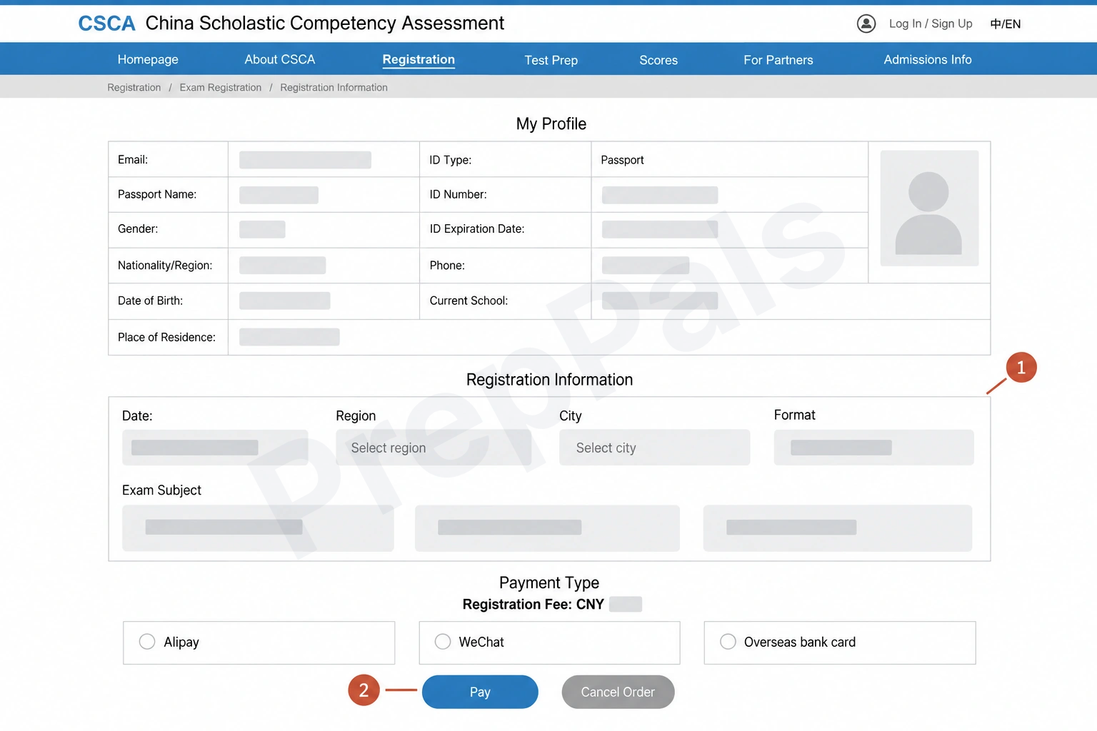
Task: Open the Test Prep menu
Action: tap(551, 60)
